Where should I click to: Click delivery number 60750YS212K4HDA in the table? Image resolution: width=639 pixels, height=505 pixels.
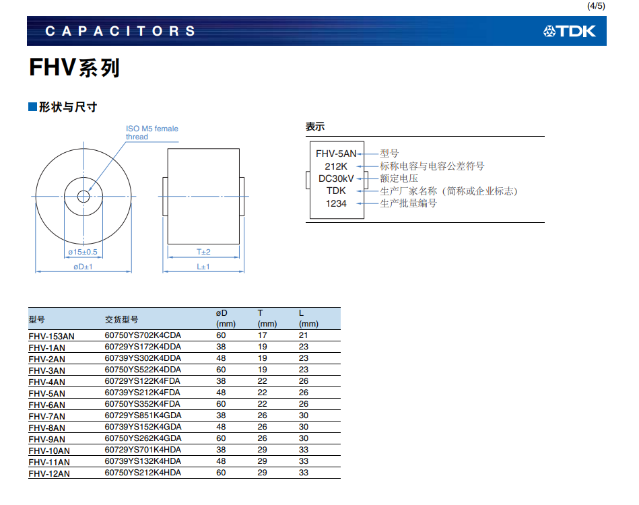pyautogui.click(x=143, y=473)
